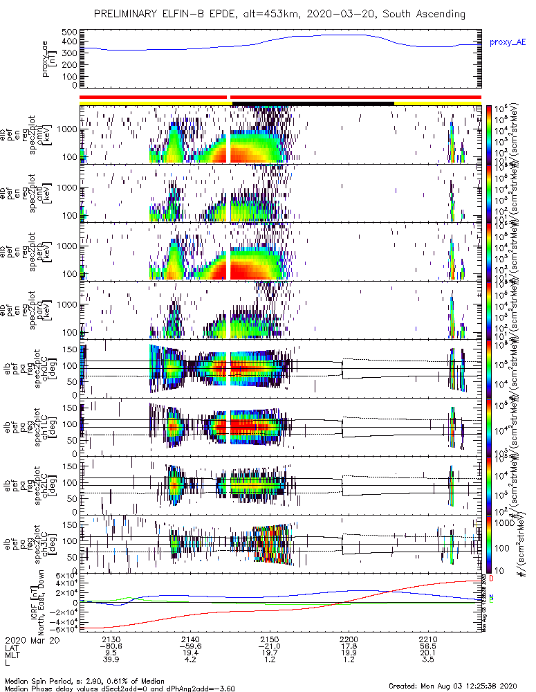
Task: Click the LAT value -80.6
Action: pyautogui.click(x=111, y=646)
